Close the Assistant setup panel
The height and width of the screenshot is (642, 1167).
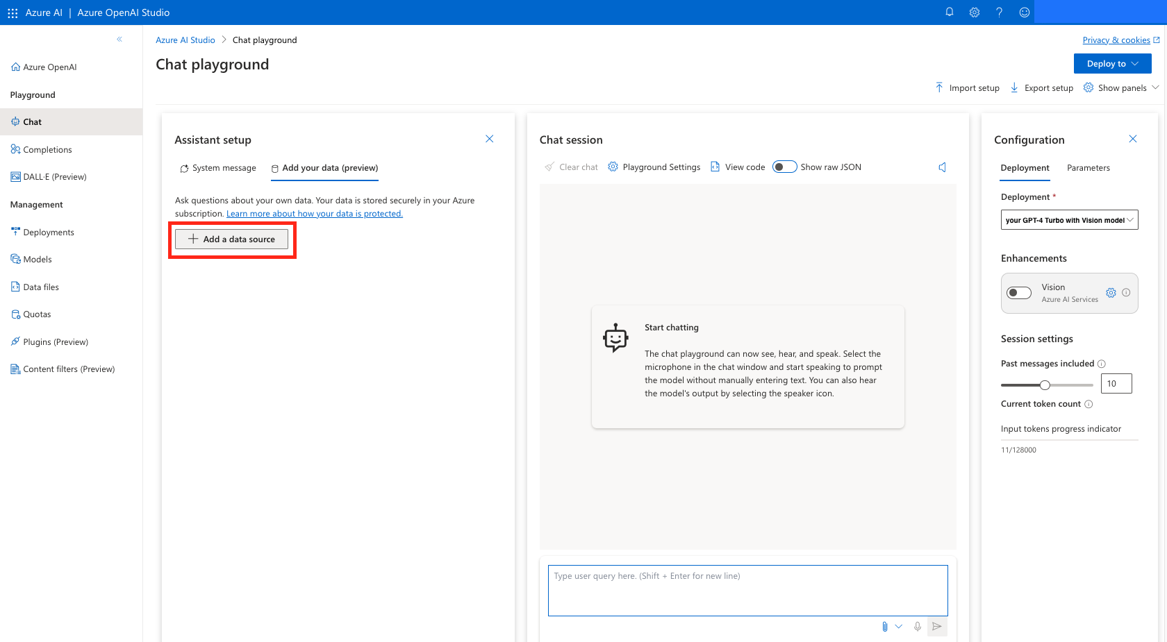pos(490,139)
